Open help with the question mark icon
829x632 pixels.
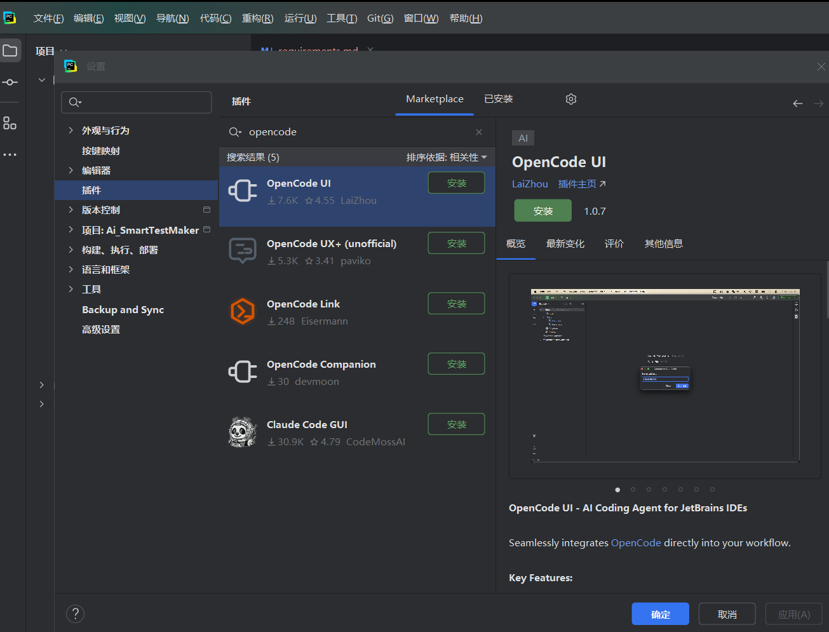pyautogui.click(x=75, y=614)
